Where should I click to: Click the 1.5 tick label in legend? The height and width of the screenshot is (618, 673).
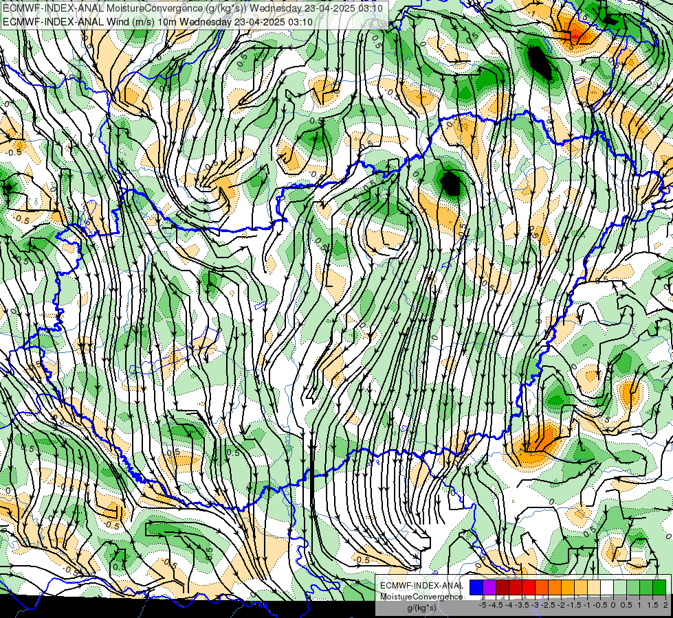click(x=653, y=605)
